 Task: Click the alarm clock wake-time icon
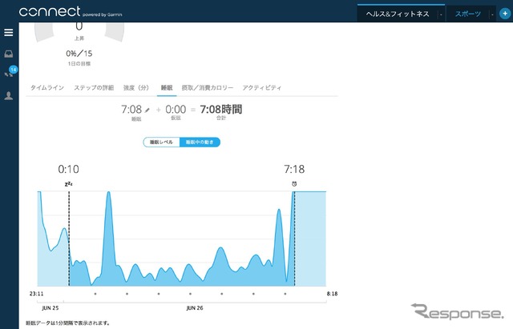click(x=294, y=184)
